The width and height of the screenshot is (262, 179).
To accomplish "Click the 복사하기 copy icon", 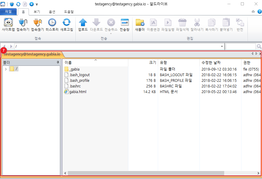I will (212, 25).
